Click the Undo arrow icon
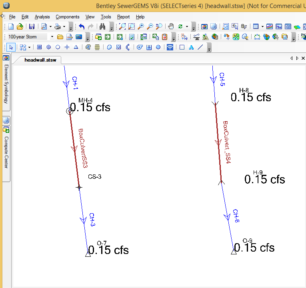 (x=82, y=27)
